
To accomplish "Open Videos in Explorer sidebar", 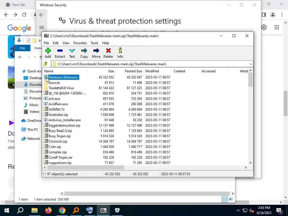I will click(32, 112).
